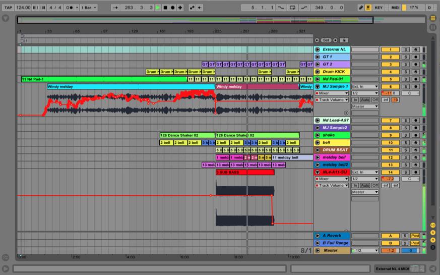Select the 11 Nd Pad-1 clip
The width and height of the screenshot is (440, 275).
(104, 79)
